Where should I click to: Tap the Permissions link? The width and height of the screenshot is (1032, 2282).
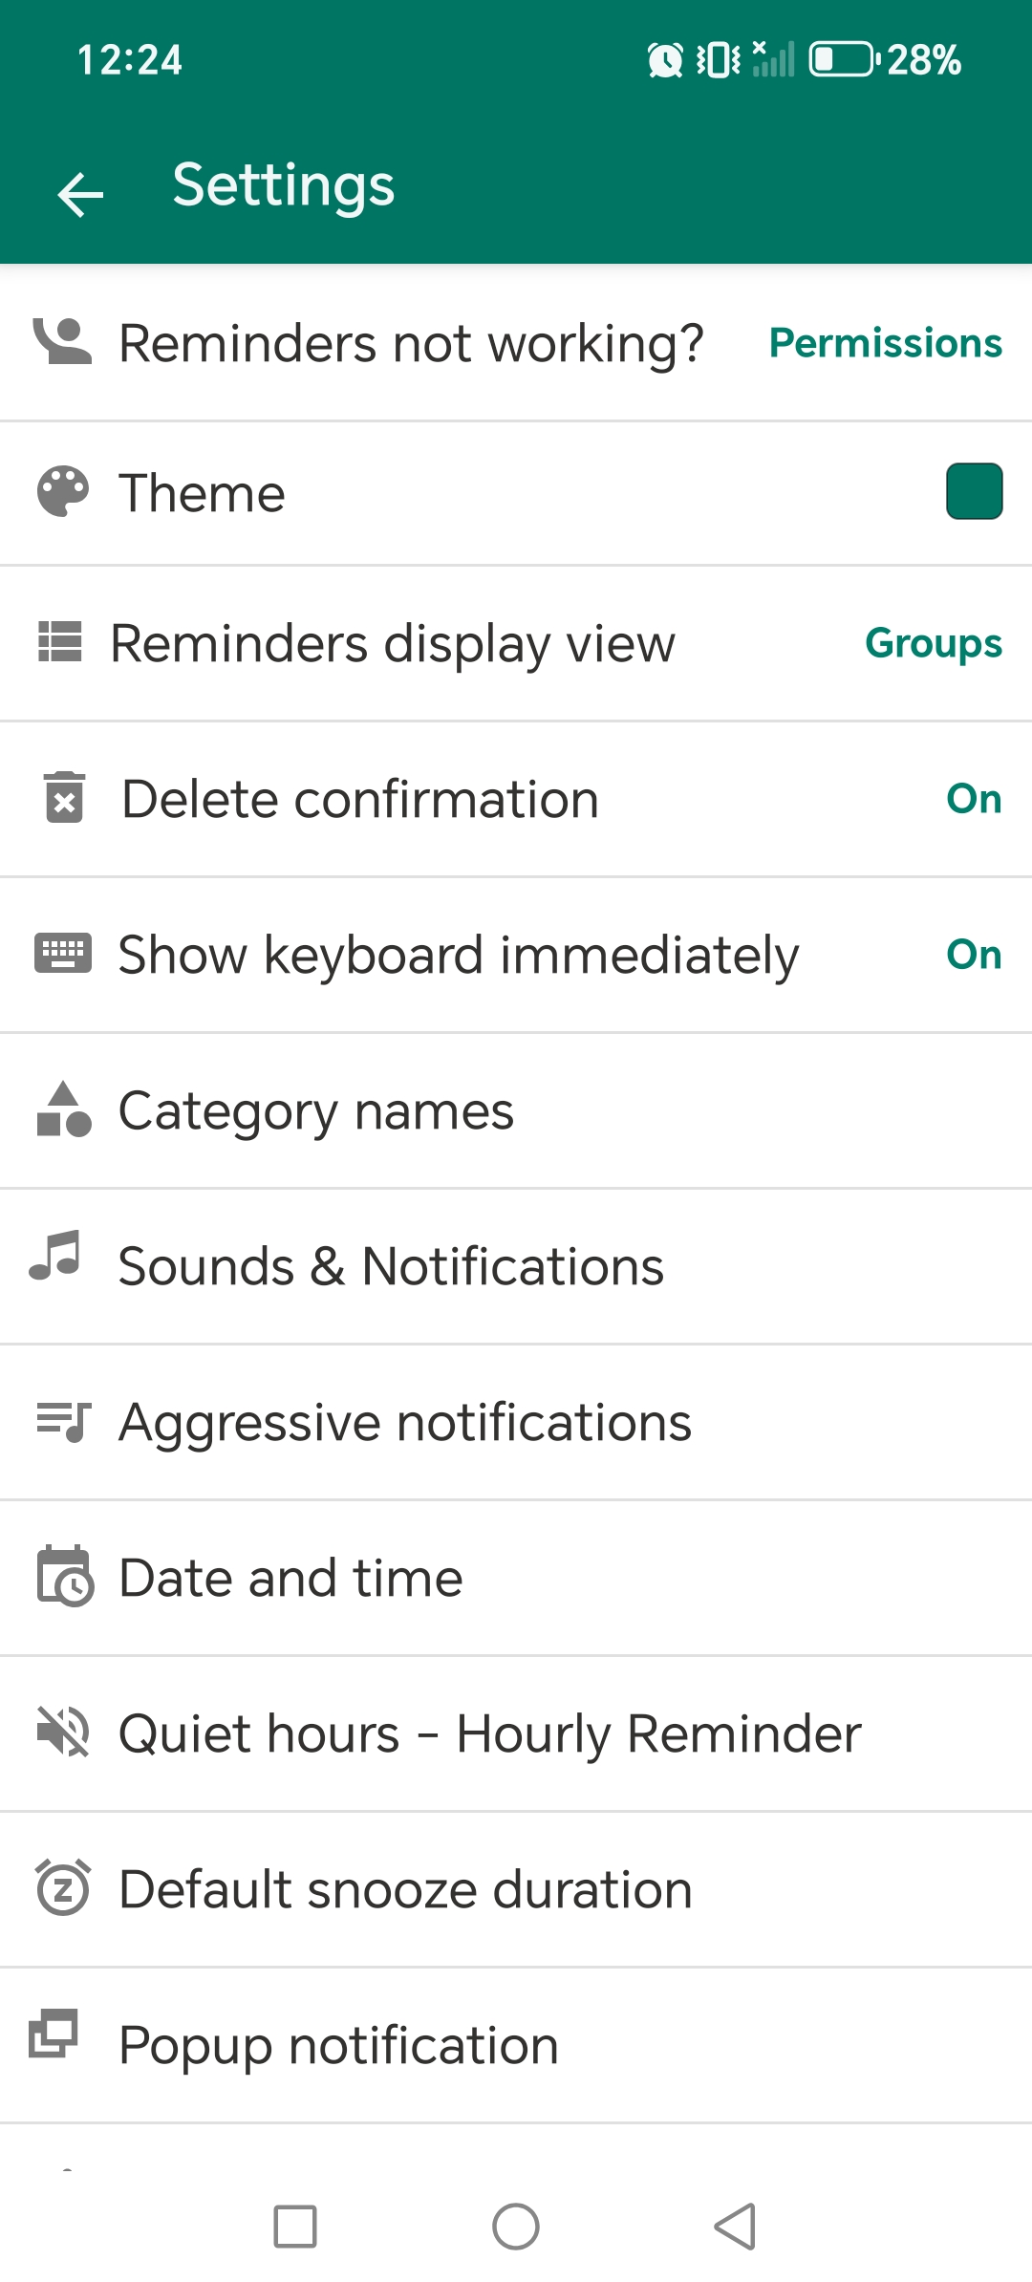(885, 343)
